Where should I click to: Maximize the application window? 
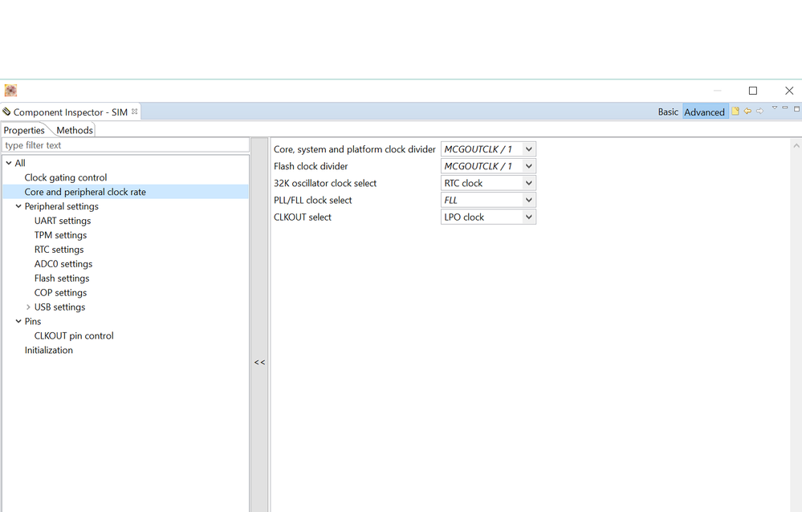(x=753, y=91)
